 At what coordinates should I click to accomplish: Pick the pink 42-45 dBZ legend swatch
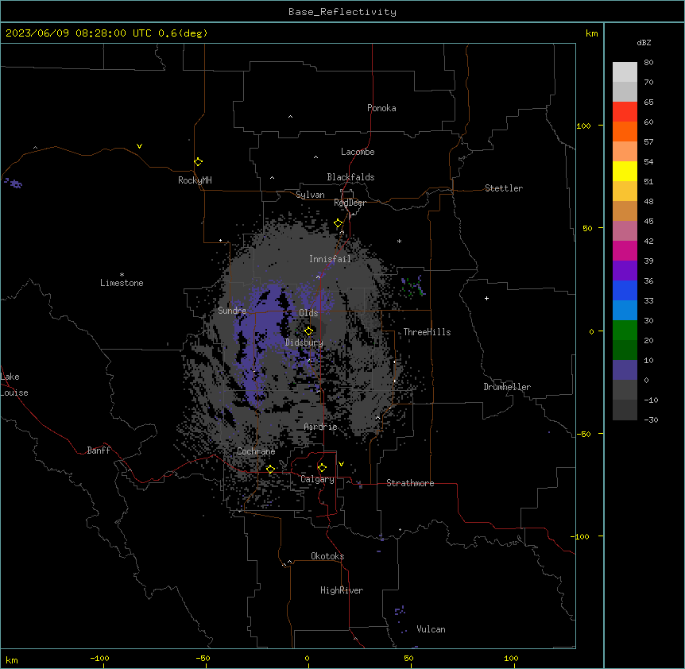(625, 231)
